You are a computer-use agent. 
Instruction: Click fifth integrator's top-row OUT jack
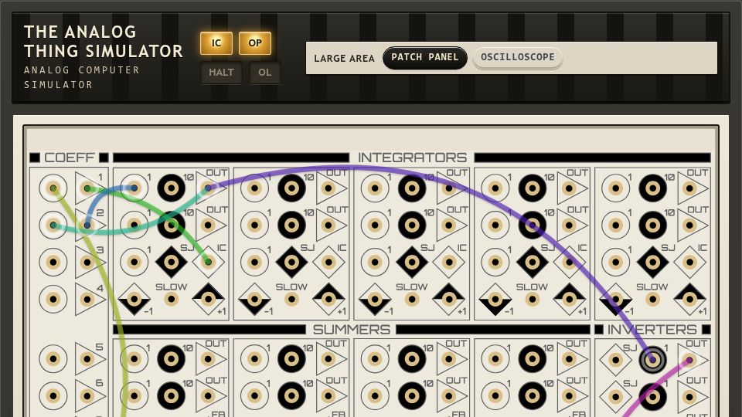click(689, 188)
